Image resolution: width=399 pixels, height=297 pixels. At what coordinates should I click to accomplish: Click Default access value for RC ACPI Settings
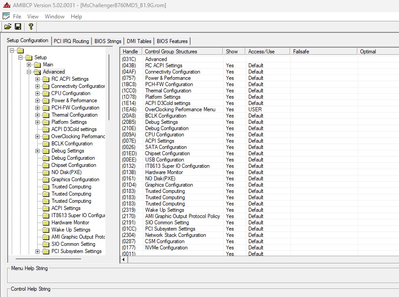[256, 66]
